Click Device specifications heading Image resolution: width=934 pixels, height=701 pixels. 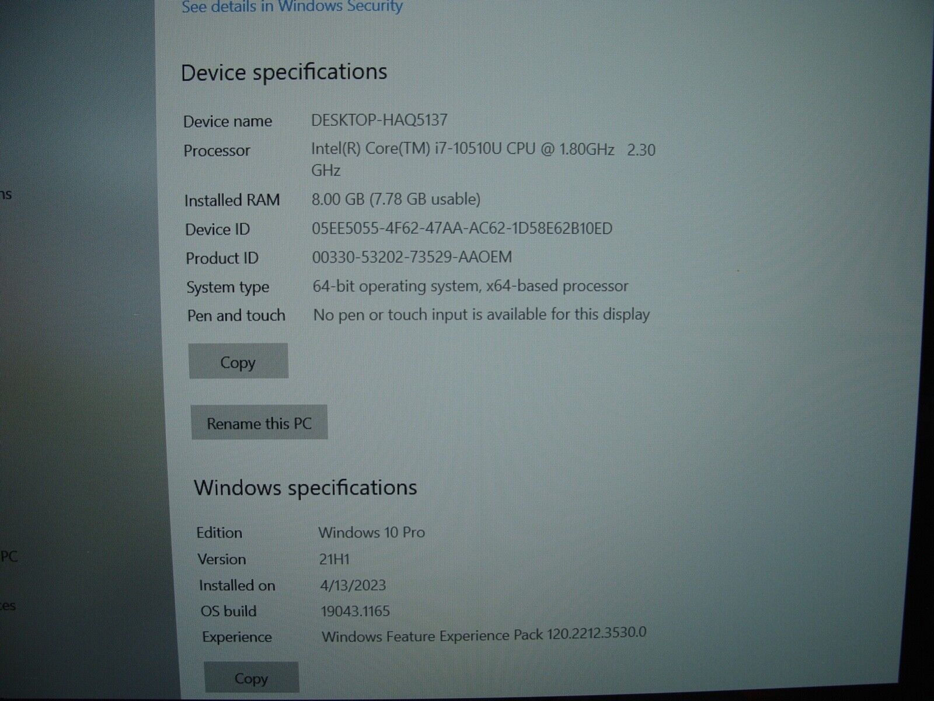[x=284, y=72]
